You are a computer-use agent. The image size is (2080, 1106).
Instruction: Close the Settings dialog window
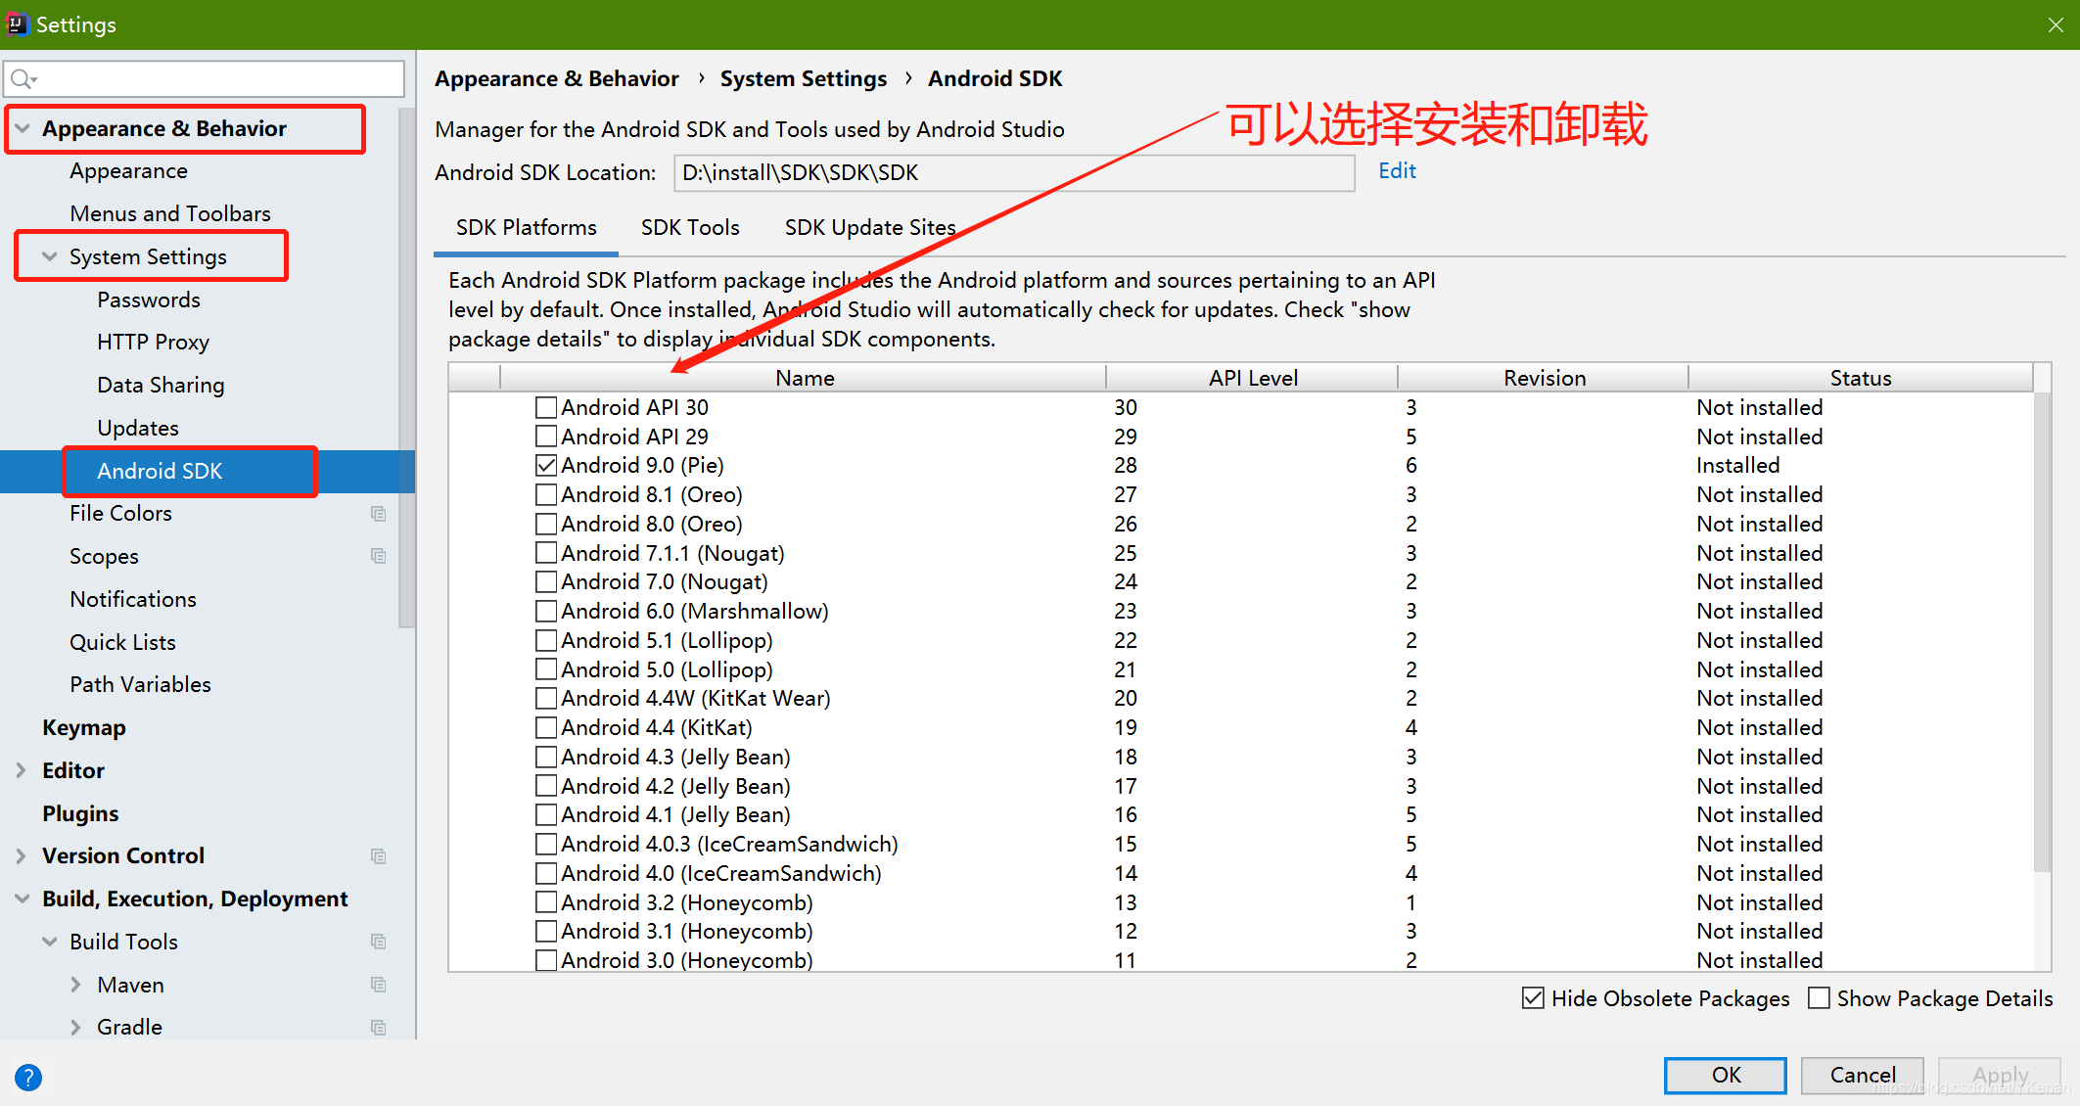[x=2056, y=24]
